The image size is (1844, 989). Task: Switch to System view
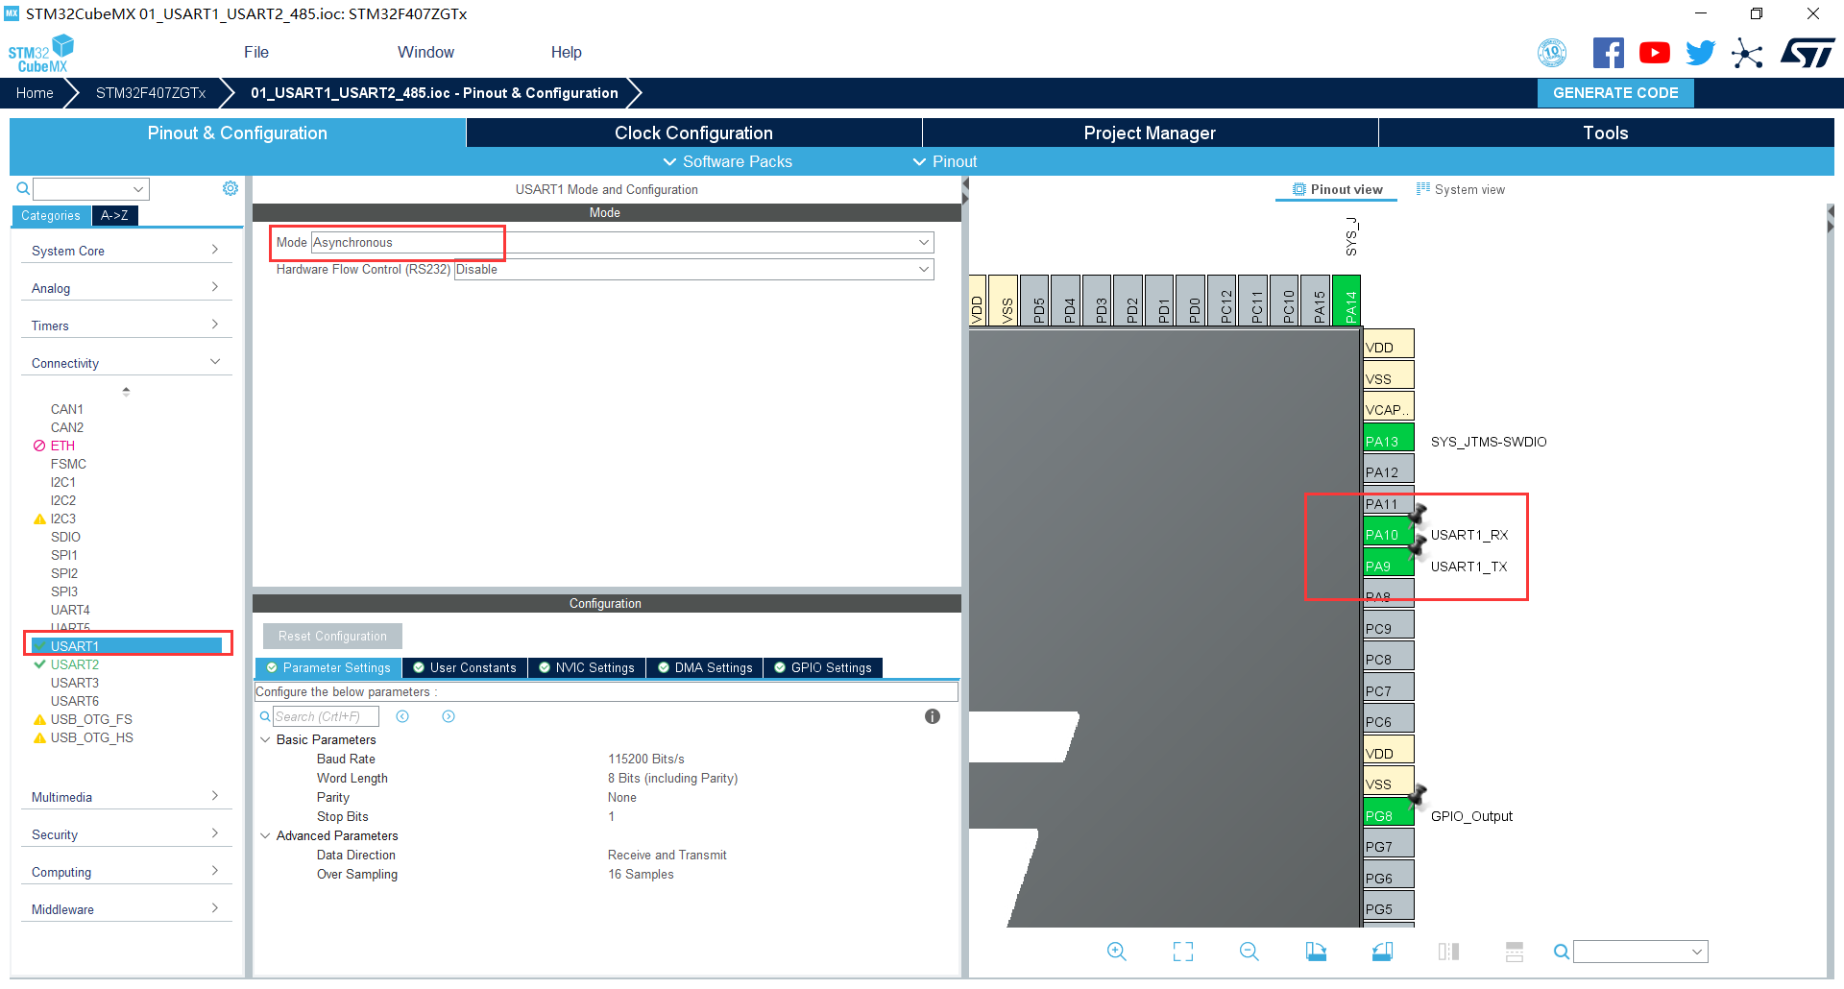[1461, 189]
